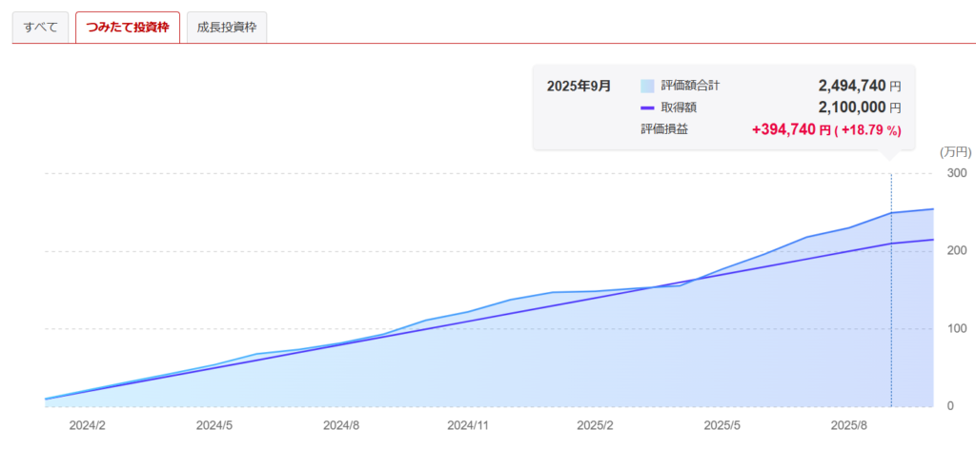Click the 2,100,000 円 acquisition amount value

851,107
